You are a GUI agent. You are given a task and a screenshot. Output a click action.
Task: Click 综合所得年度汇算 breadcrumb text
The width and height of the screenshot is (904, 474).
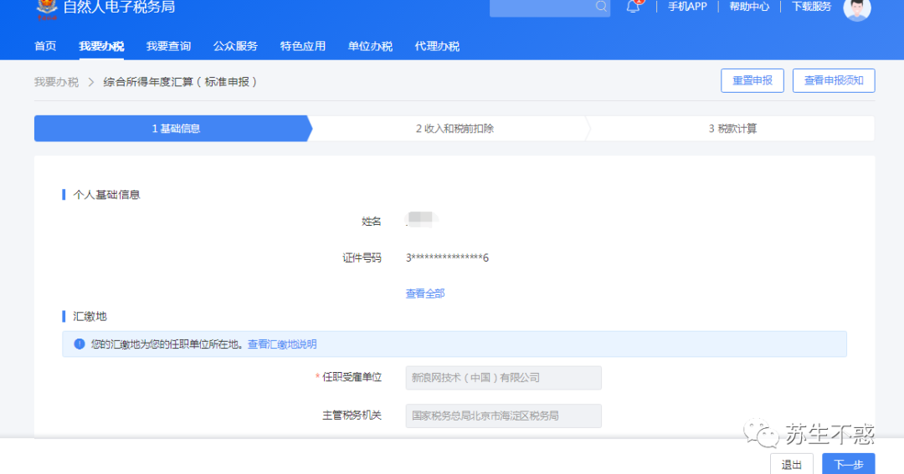click(180, 82)
